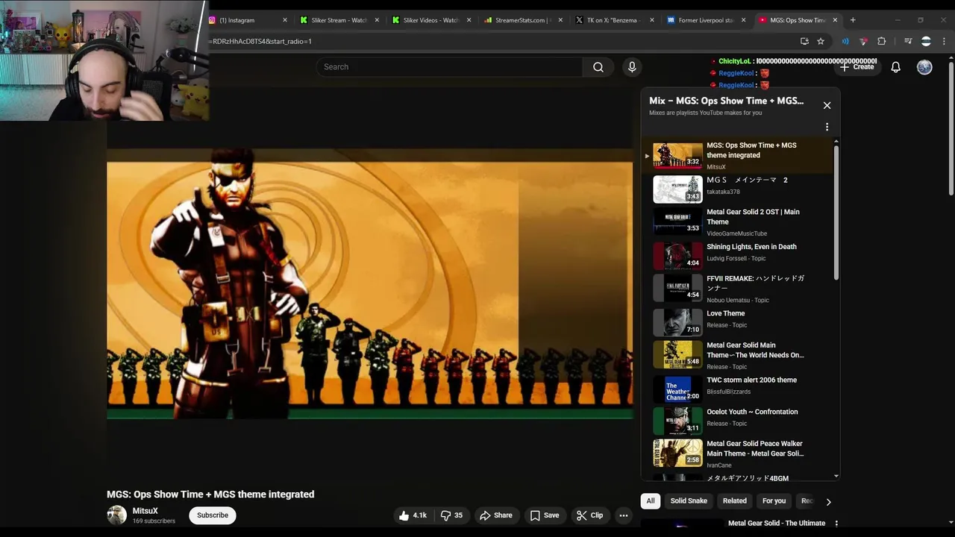Subscribe to MitsuX channel
The image size is (955, 537).
tap(213, 515)
